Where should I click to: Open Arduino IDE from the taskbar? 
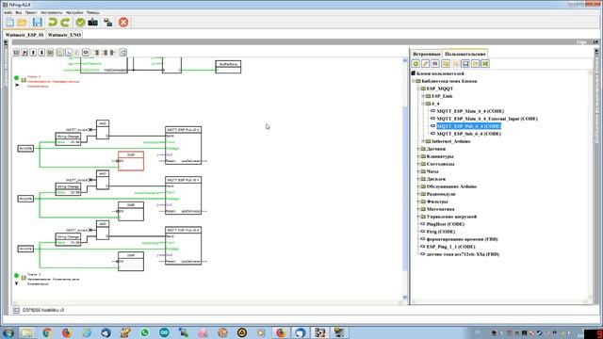(164, 332)
